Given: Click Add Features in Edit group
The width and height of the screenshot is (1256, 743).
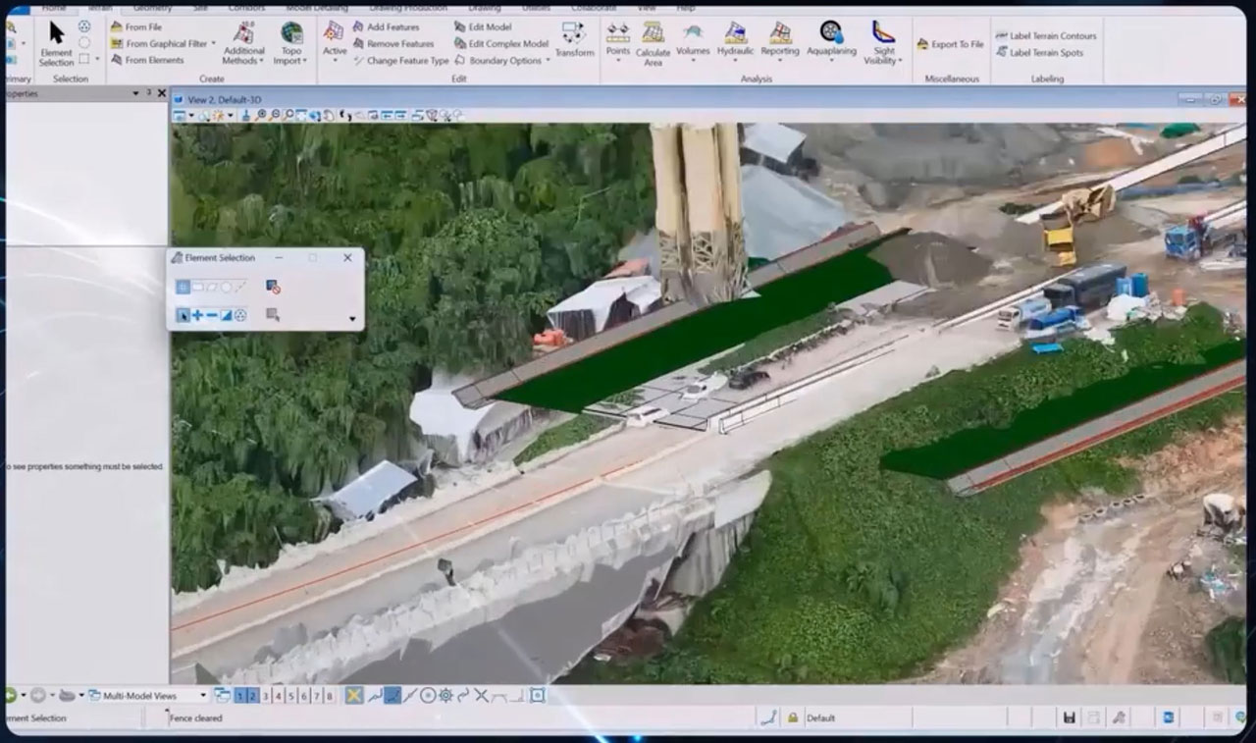Looking at the screenshot, I should (392, 27).
